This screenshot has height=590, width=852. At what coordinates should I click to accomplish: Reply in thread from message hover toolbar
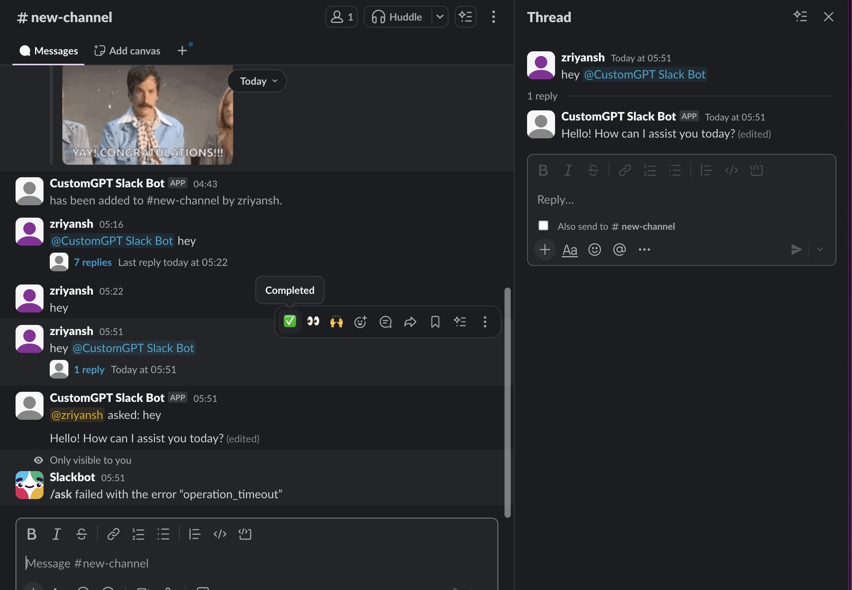385,321
